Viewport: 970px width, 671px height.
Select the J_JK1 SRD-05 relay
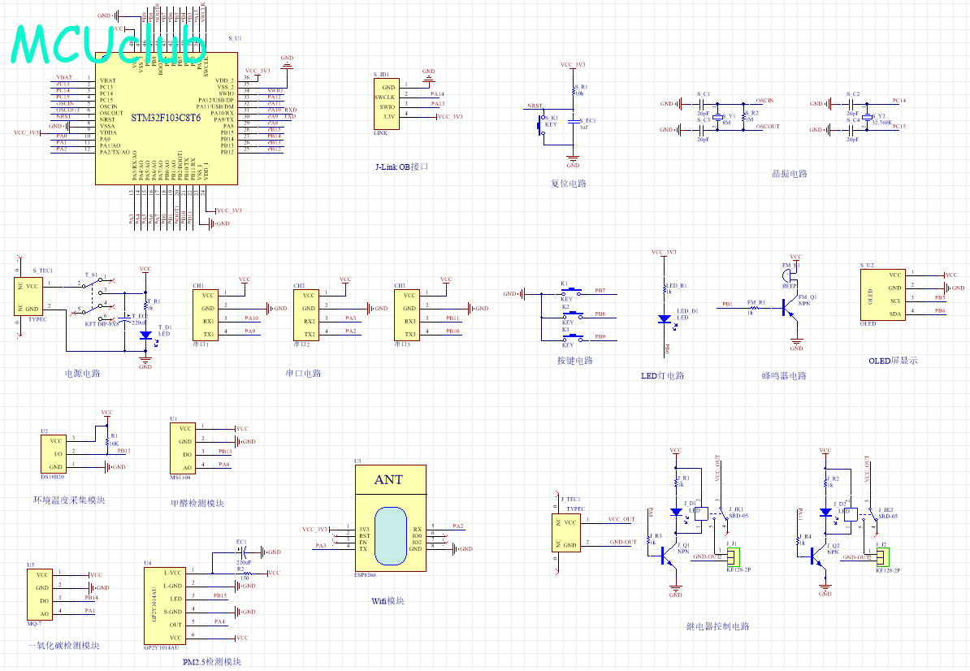point(712,514)
